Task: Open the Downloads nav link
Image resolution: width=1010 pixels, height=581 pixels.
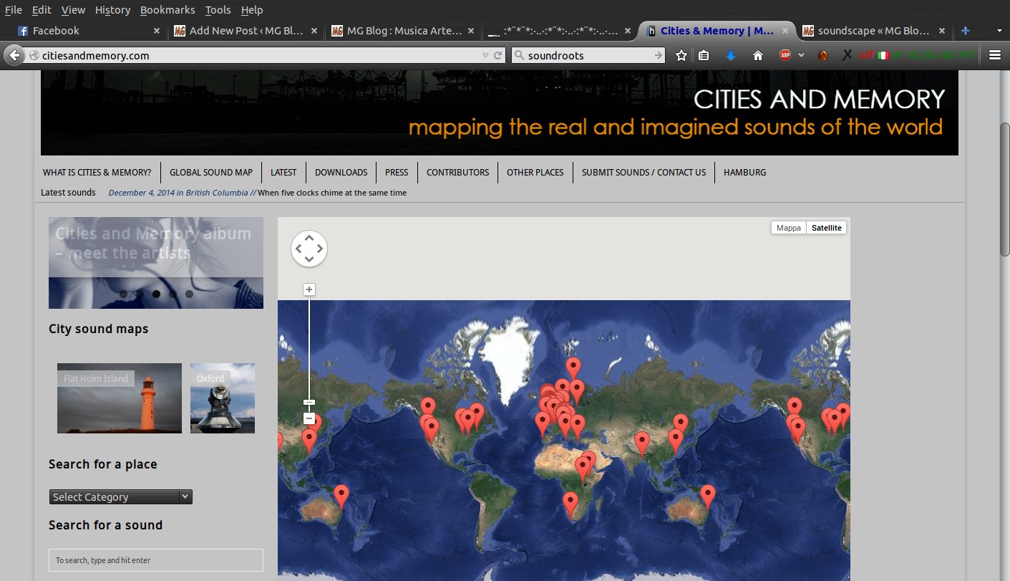Action: [x=341, y=173]
